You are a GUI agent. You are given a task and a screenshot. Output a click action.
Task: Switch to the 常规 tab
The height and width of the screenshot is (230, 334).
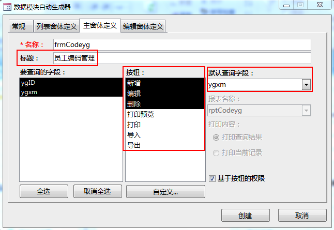pyautogui.click(x=21, y=26)
